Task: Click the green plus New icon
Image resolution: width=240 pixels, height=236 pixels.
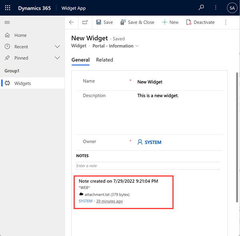Action: click(164, 22)
